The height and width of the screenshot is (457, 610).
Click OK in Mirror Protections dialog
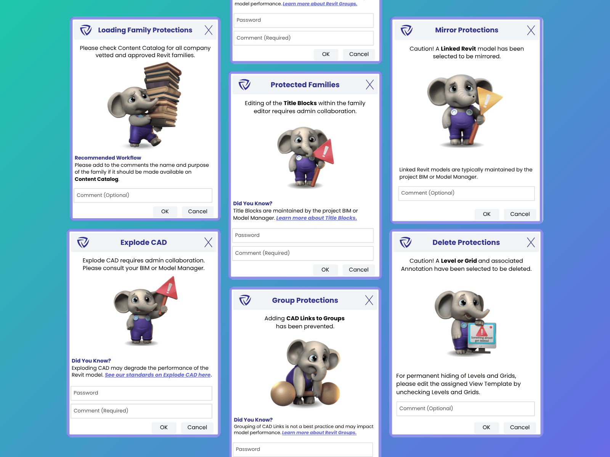(487, 214)
